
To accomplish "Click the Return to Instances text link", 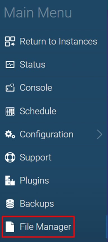I will pos(58,41).
